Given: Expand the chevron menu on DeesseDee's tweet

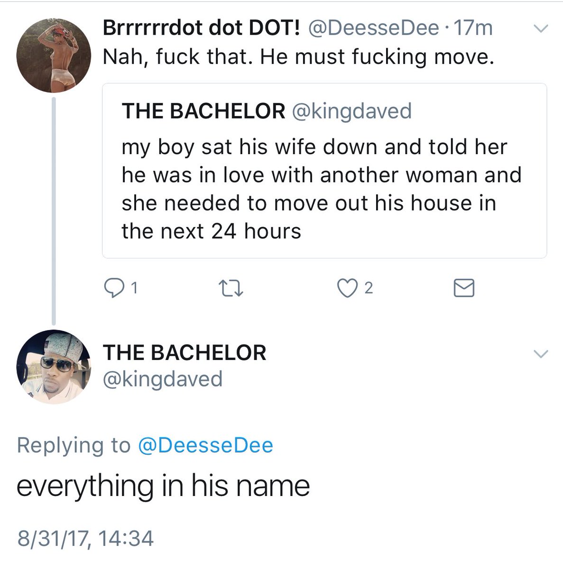Looking at the screenshot, I should (541, 29).
